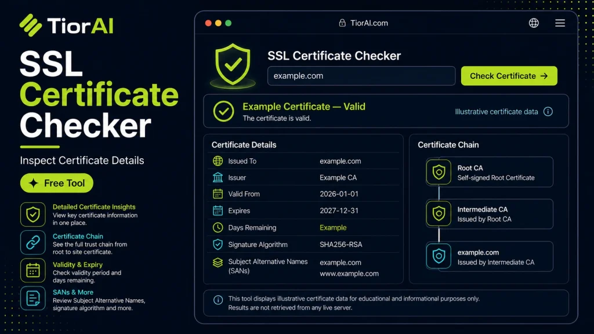Click the SANs & More feature title

tap(73, 292)
